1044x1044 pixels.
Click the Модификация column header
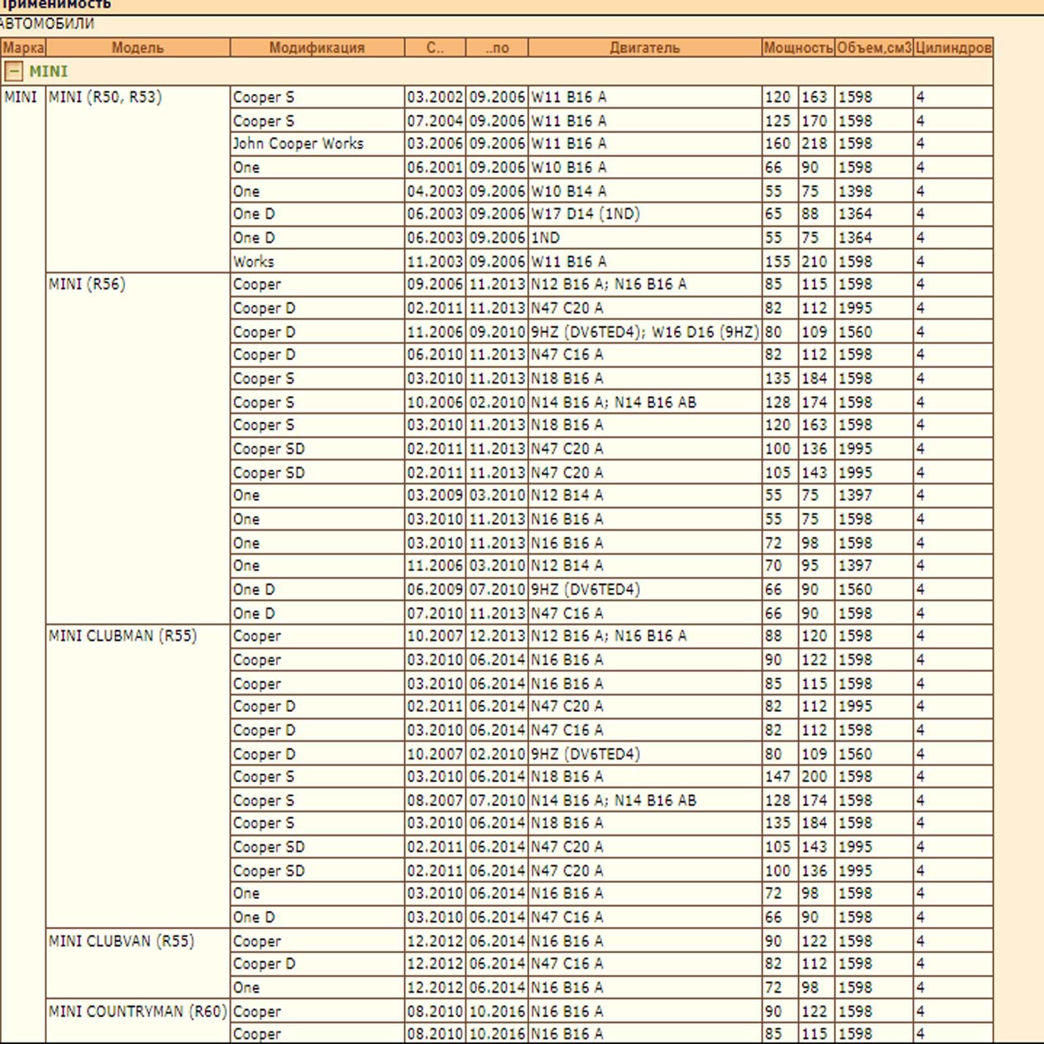tap(317, 48)
